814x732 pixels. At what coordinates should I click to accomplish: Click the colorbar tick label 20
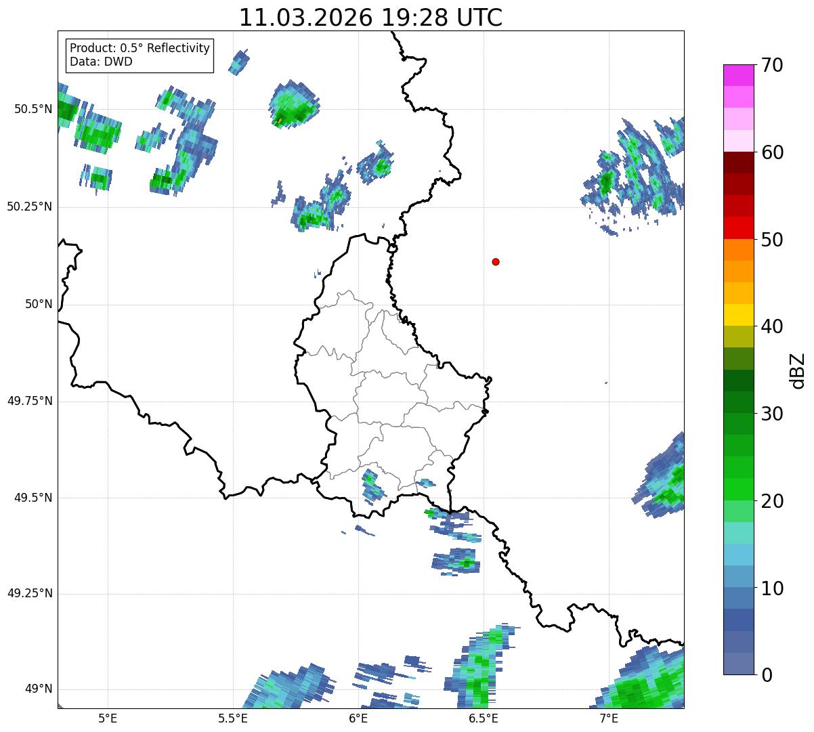[x=772, y=501]
